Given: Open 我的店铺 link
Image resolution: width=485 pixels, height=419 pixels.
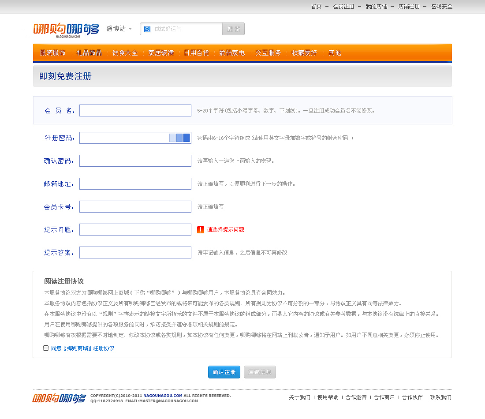Looking at the screenshot, I should coord(377,7).
